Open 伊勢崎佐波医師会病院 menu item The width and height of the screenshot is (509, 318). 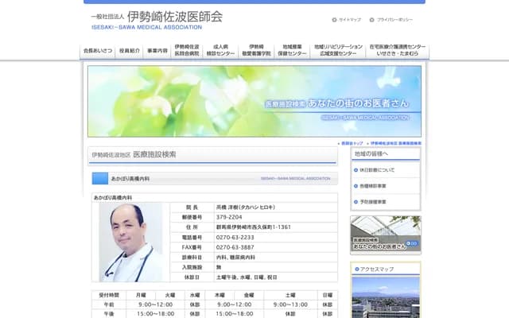point(187,50)
